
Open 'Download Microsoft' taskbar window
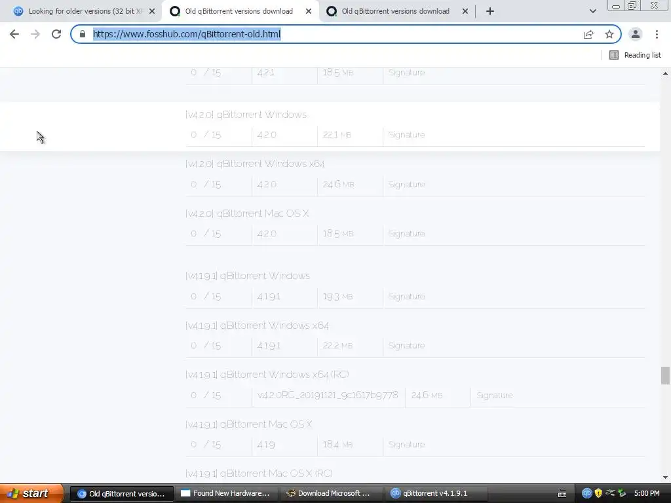point(330,494)
